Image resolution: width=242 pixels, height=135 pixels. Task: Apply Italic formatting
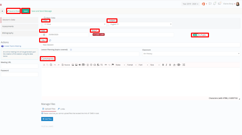coord(166,65)
